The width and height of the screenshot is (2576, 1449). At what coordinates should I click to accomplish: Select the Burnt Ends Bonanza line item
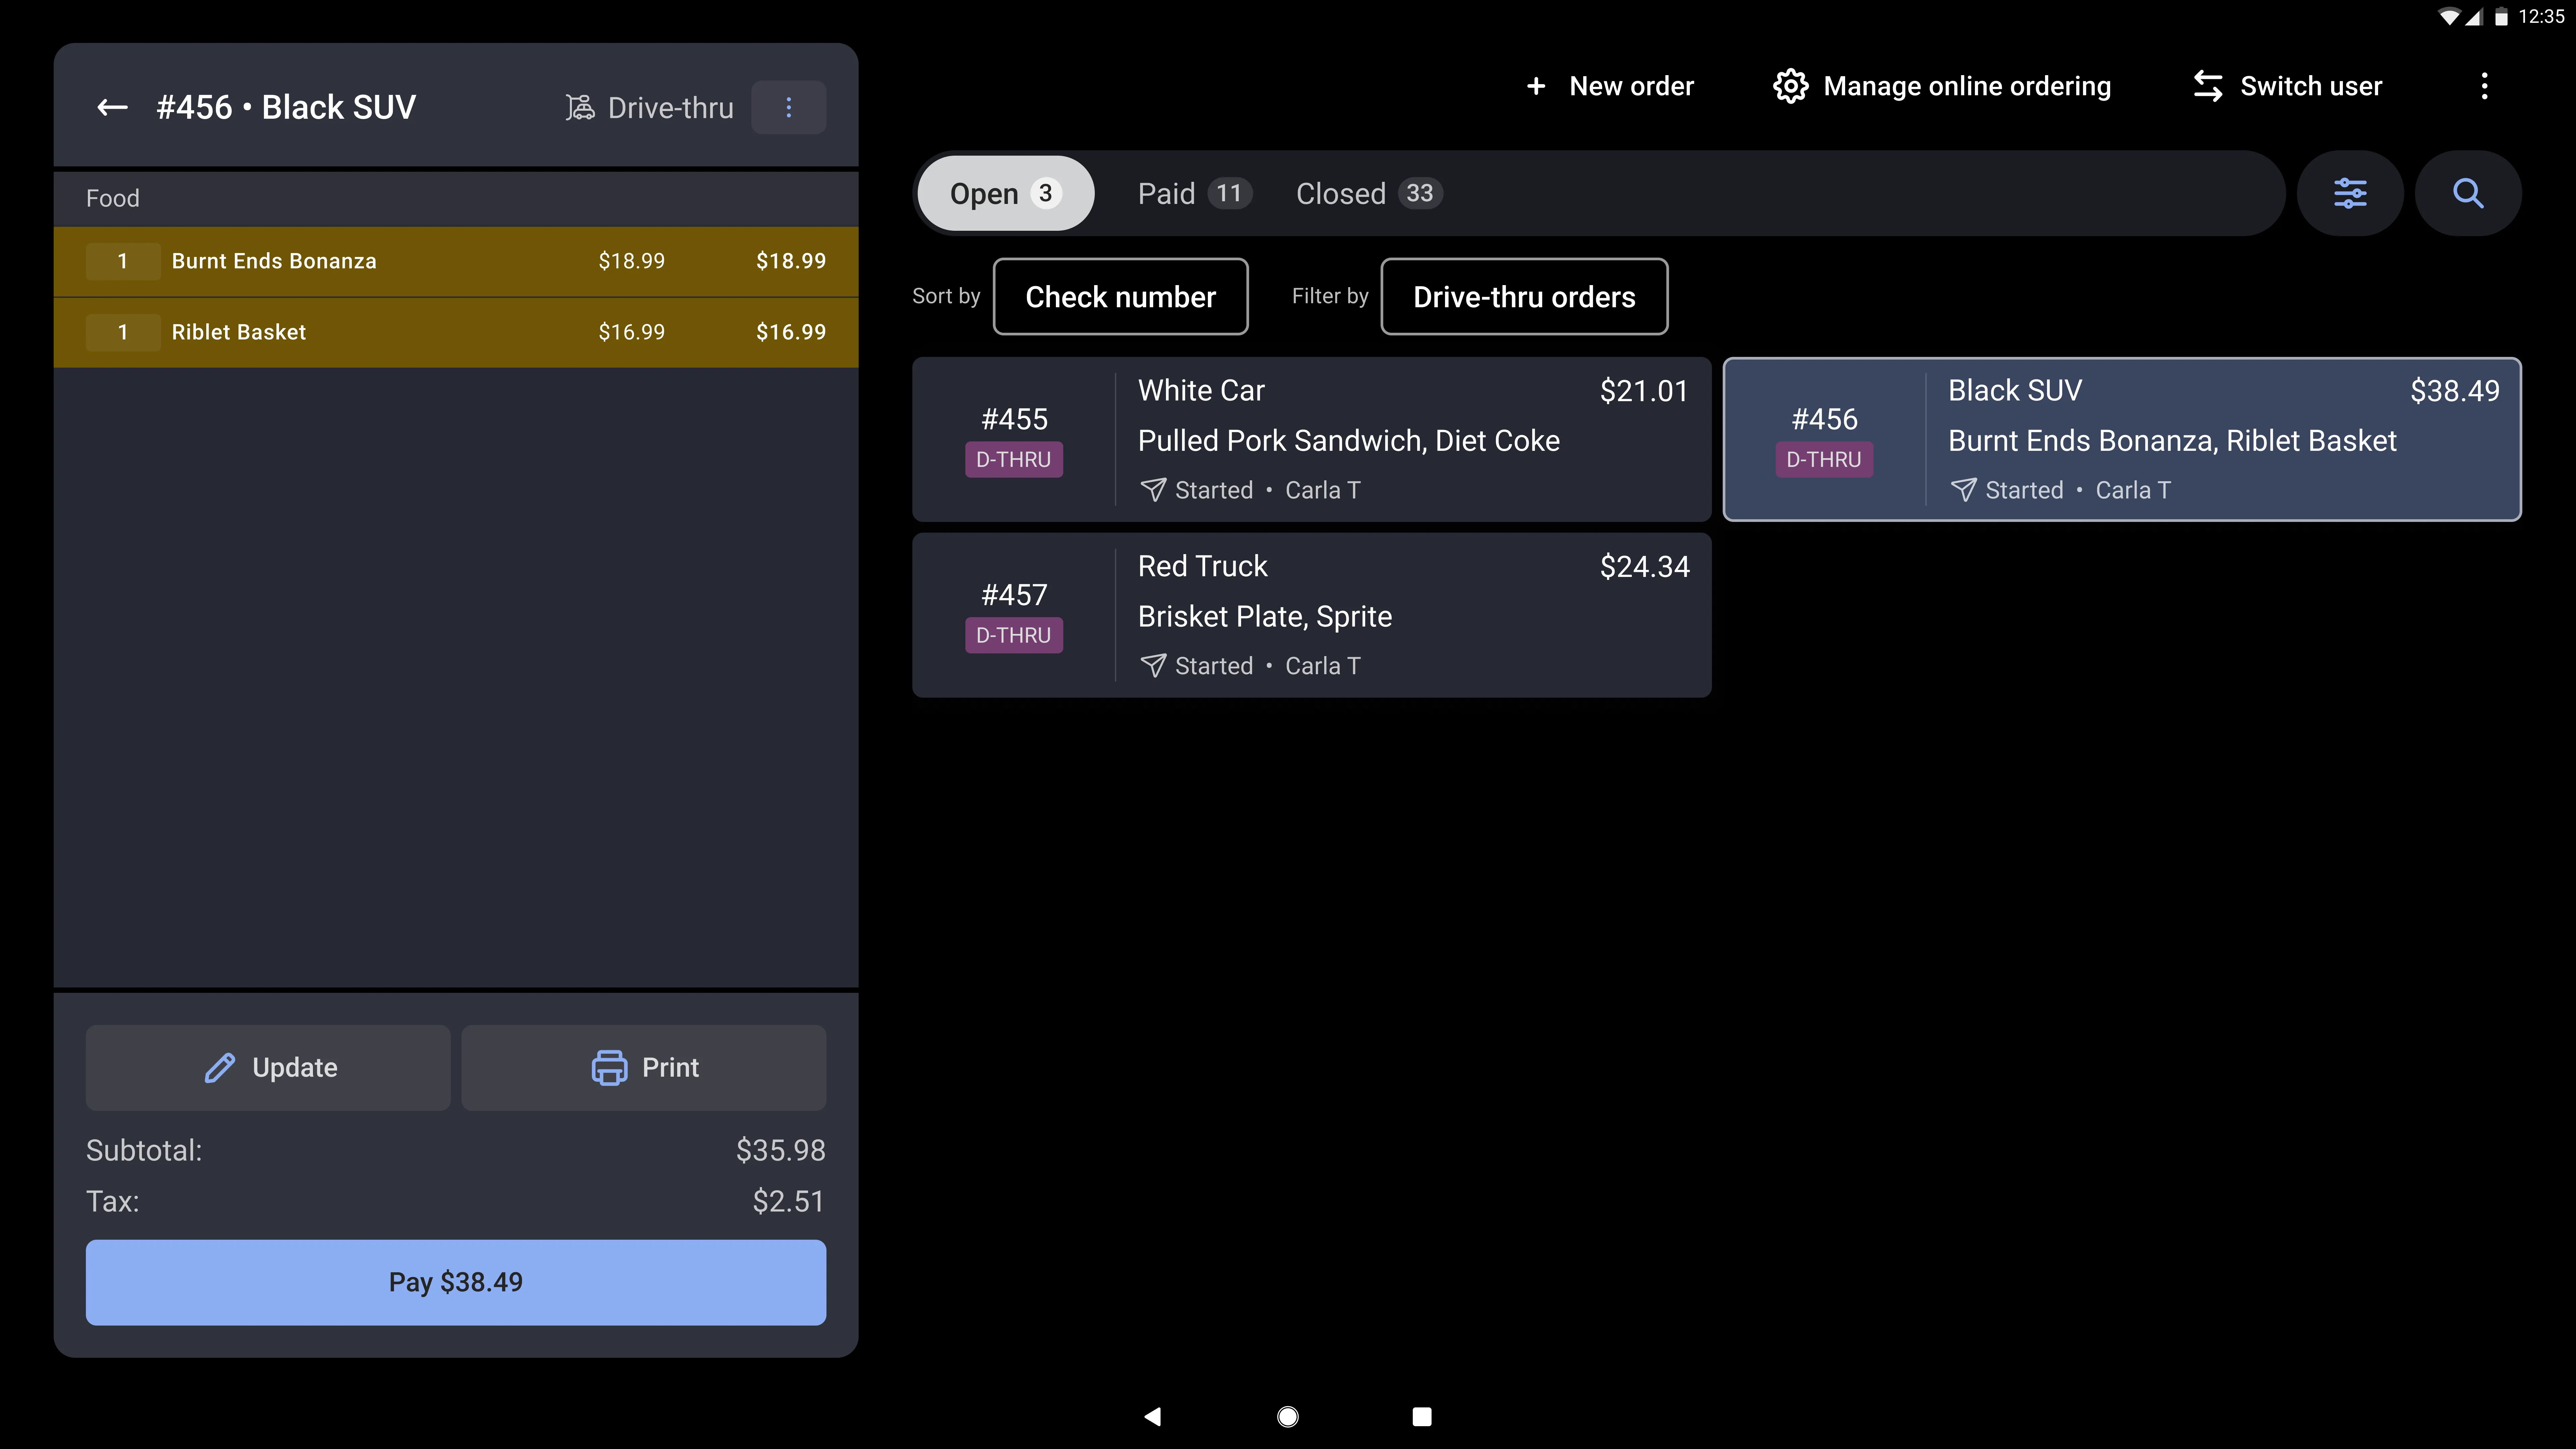click(456, 261)
